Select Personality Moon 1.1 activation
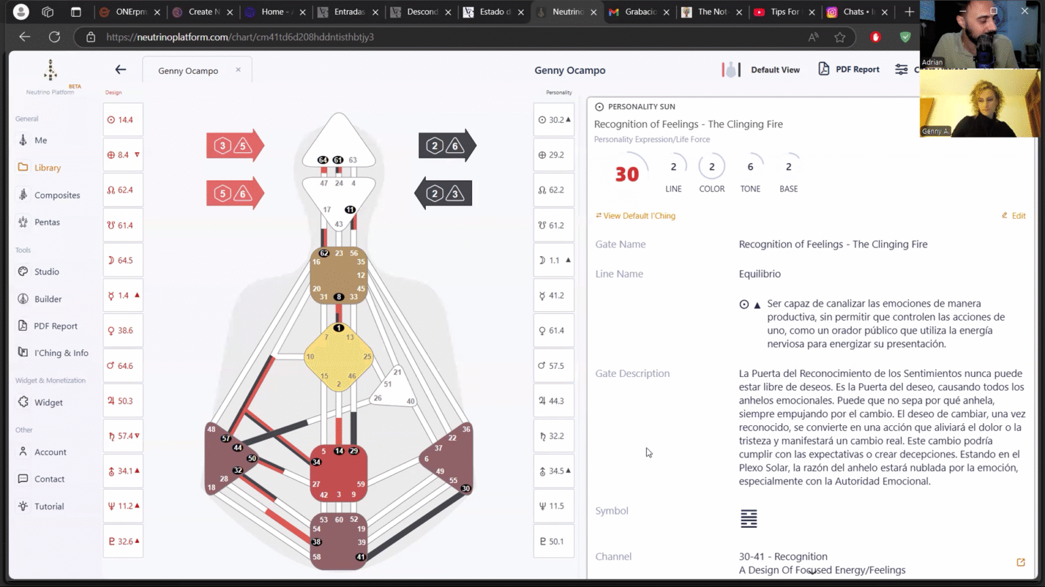The width and height of the screenshot is (1045, 587). click(x=554, y=260)
